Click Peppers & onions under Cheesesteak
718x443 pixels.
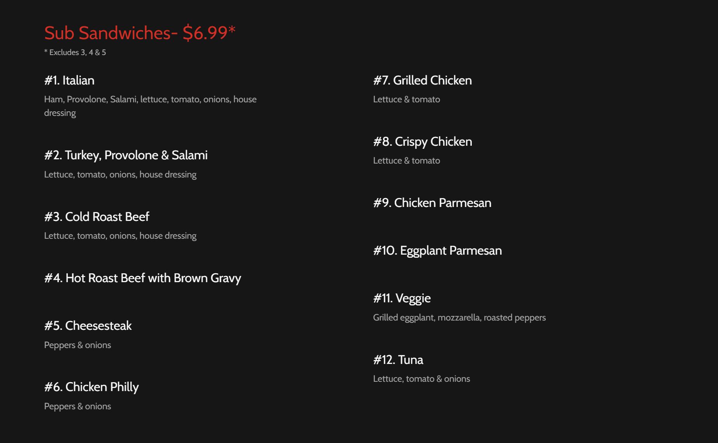point(78,345)
